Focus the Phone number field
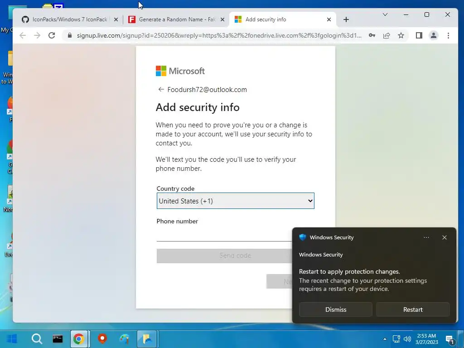The height and width of the screenshot is (348, 464). 224,235
